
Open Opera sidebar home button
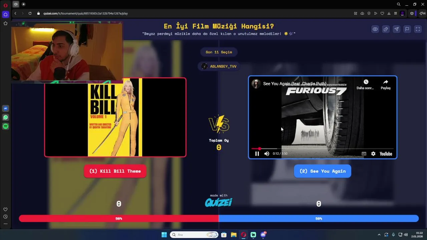5,14
